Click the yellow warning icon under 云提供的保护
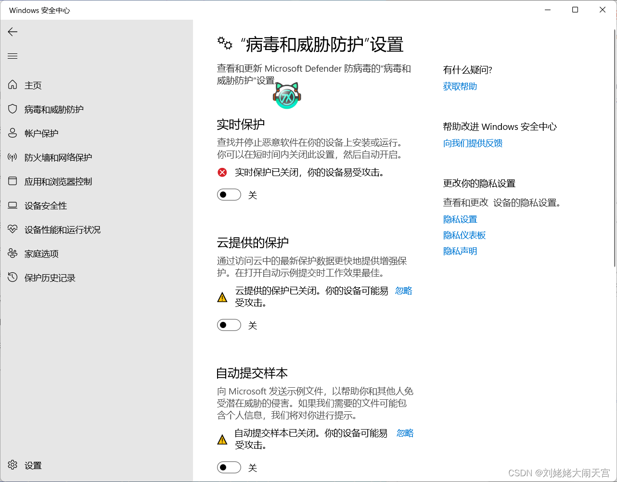This screenshot has width=617, height=482. (x=222, y=297)
